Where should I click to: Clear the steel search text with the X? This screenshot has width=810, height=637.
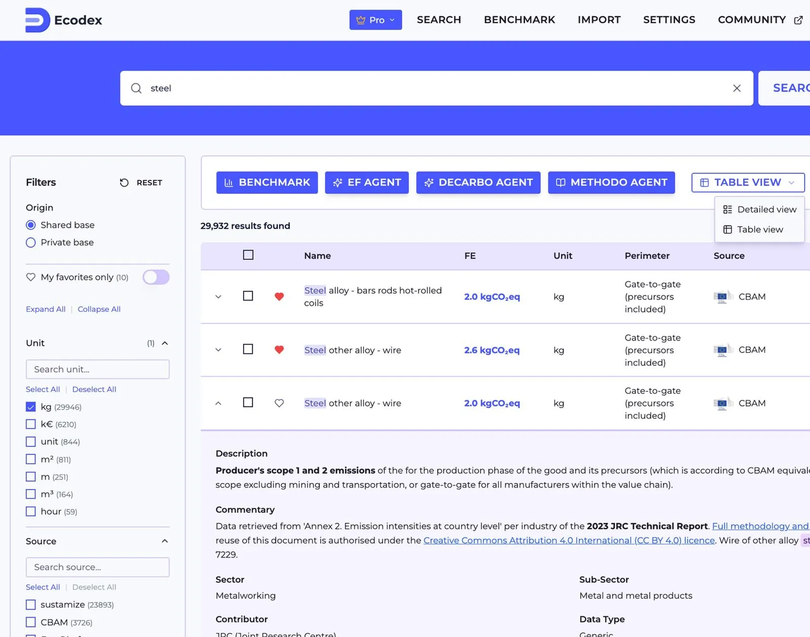click(x=737, y=88)
